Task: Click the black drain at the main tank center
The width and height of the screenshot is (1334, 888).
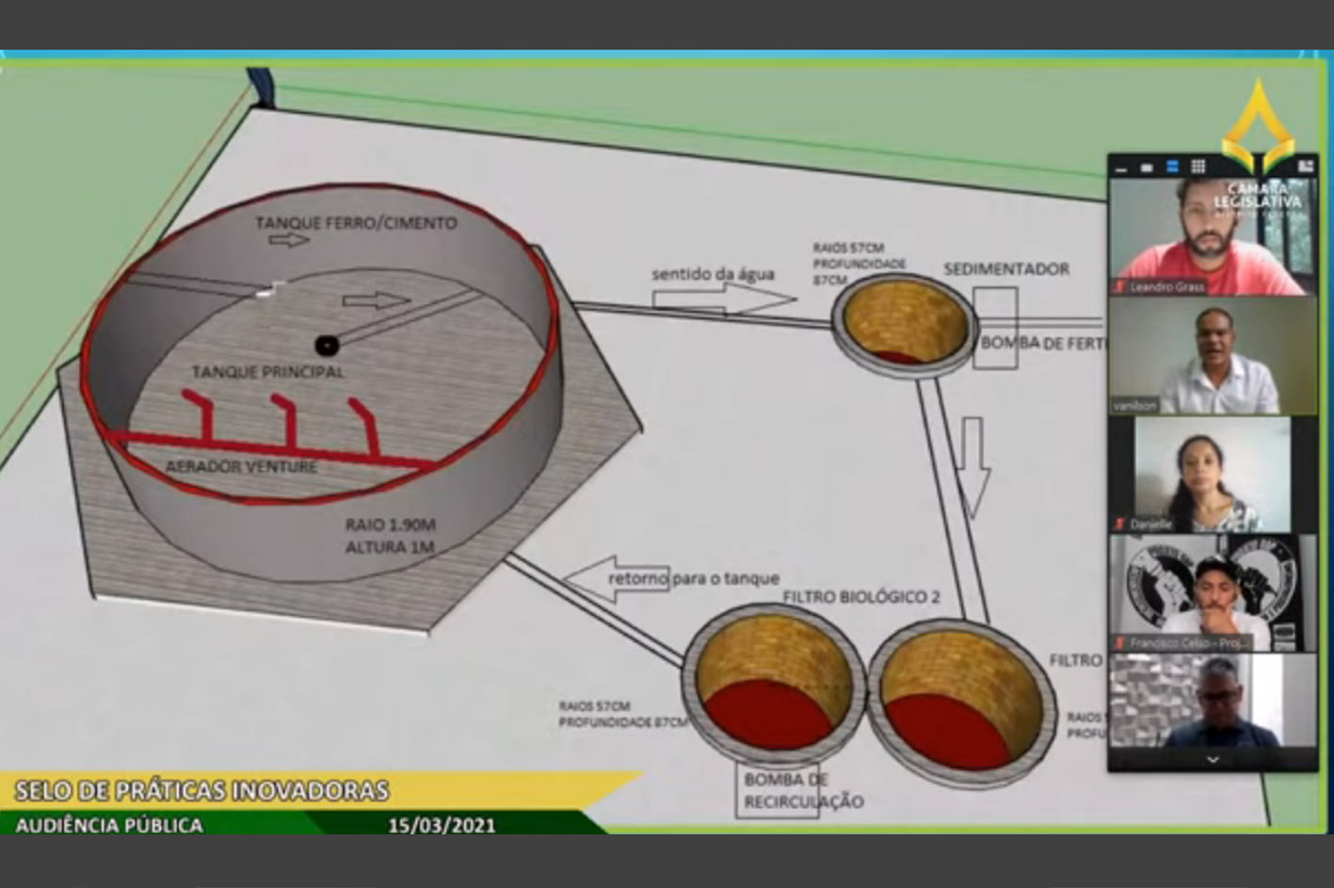Action: (x=326, y=346)
